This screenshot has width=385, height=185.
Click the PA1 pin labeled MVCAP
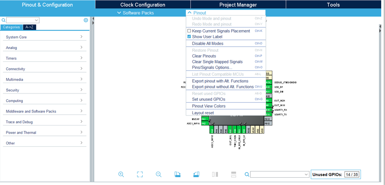(205, 119)
